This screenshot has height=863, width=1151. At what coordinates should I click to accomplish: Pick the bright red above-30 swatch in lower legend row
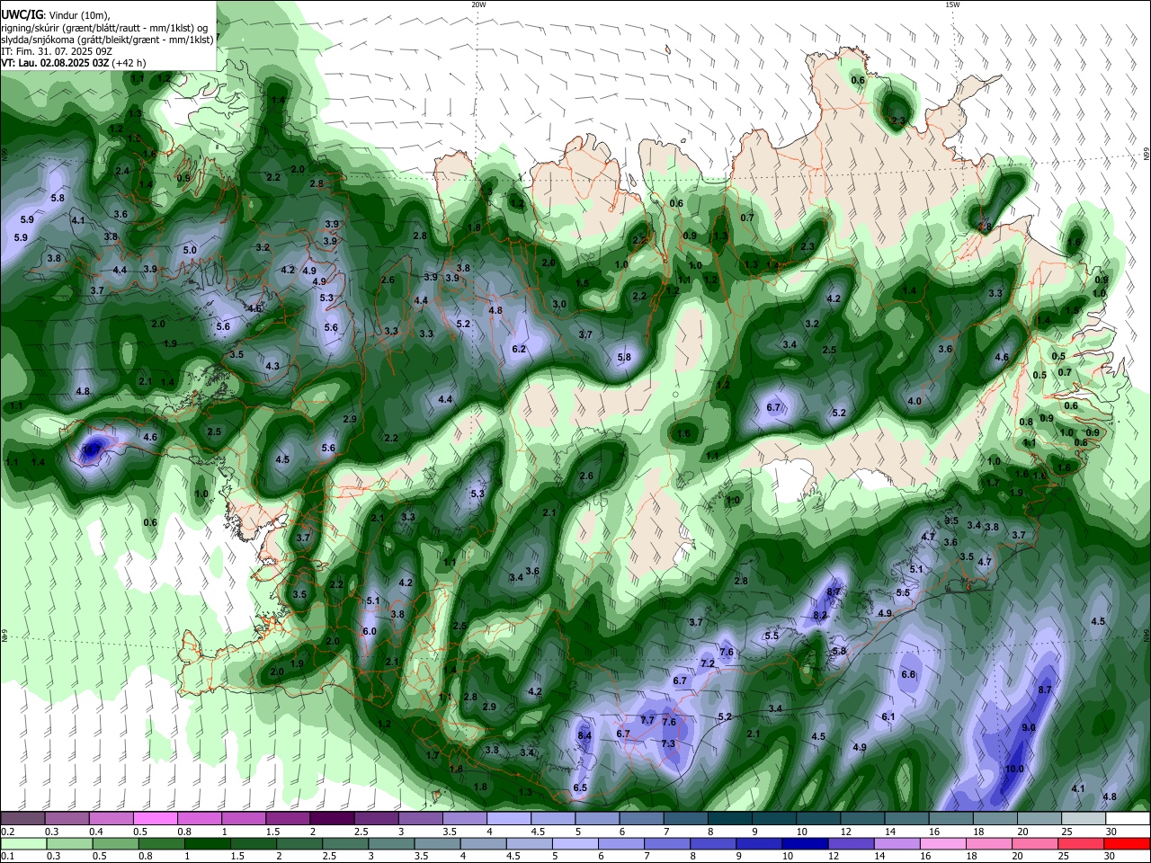[x=1128, y=843]
